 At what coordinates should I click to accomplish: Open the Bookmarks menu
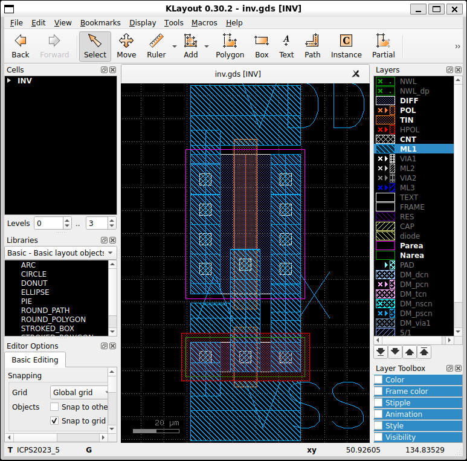(x=100, y=22)
